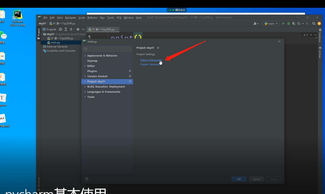Open the WeChat desktop icon
The image size is (325, 194).
(3, 37)
